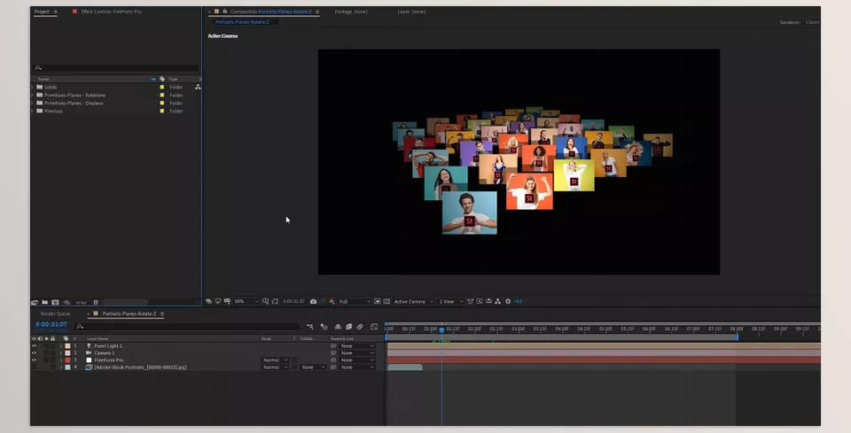Open Parent dropdown for Point Light 1
This screenshot has width=851, height=433.
click(357, 345)
